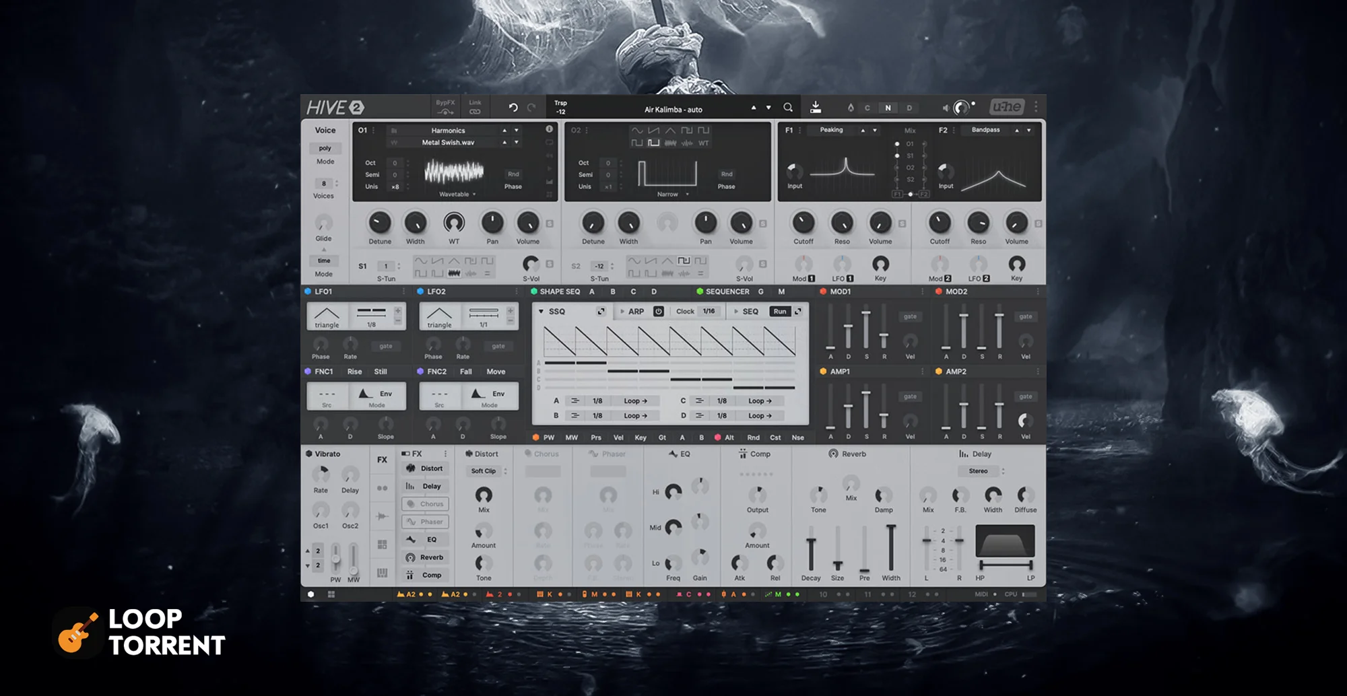Click the flame engine icon in header

click(x=851, y=108)
